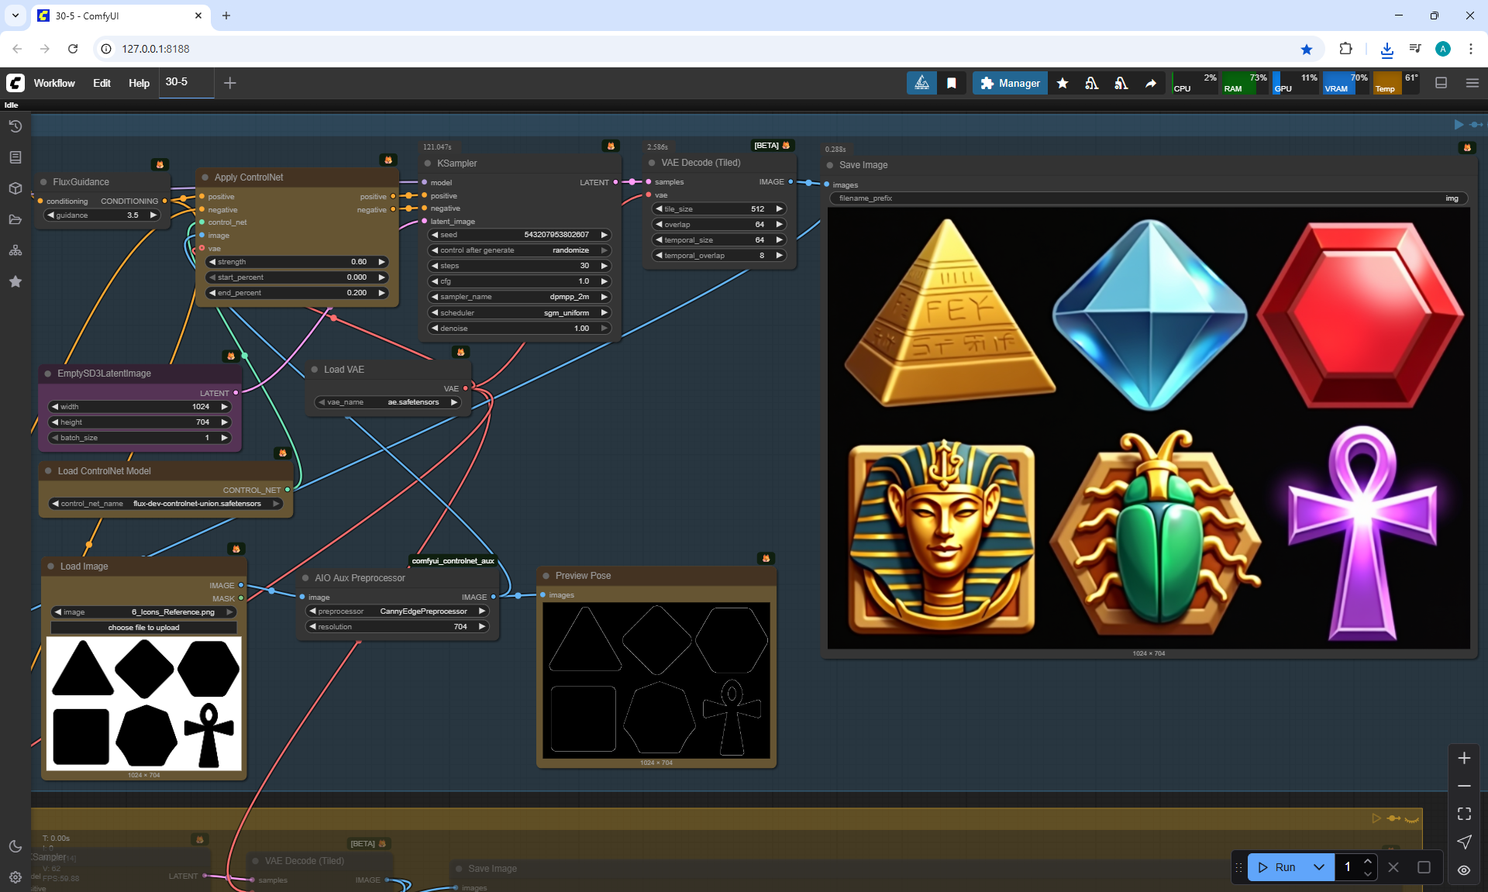This screenshot has height=892, width=1488.
Task: Open the queue history sidebar icon
Action: [15, 126]
